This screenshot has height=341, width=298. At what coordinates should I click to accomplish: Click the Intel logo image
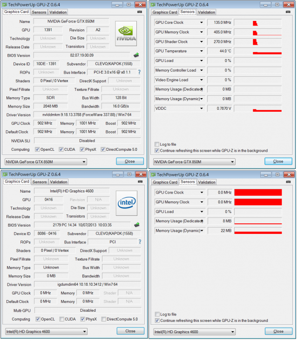[127, 203]
